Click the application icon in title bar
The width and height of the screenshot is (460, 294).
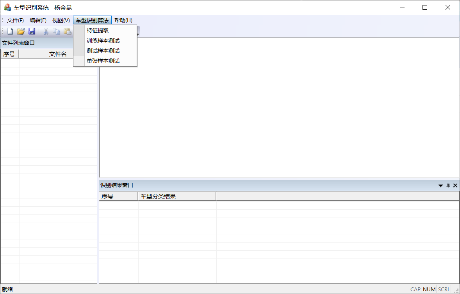(x=7, y=8)
